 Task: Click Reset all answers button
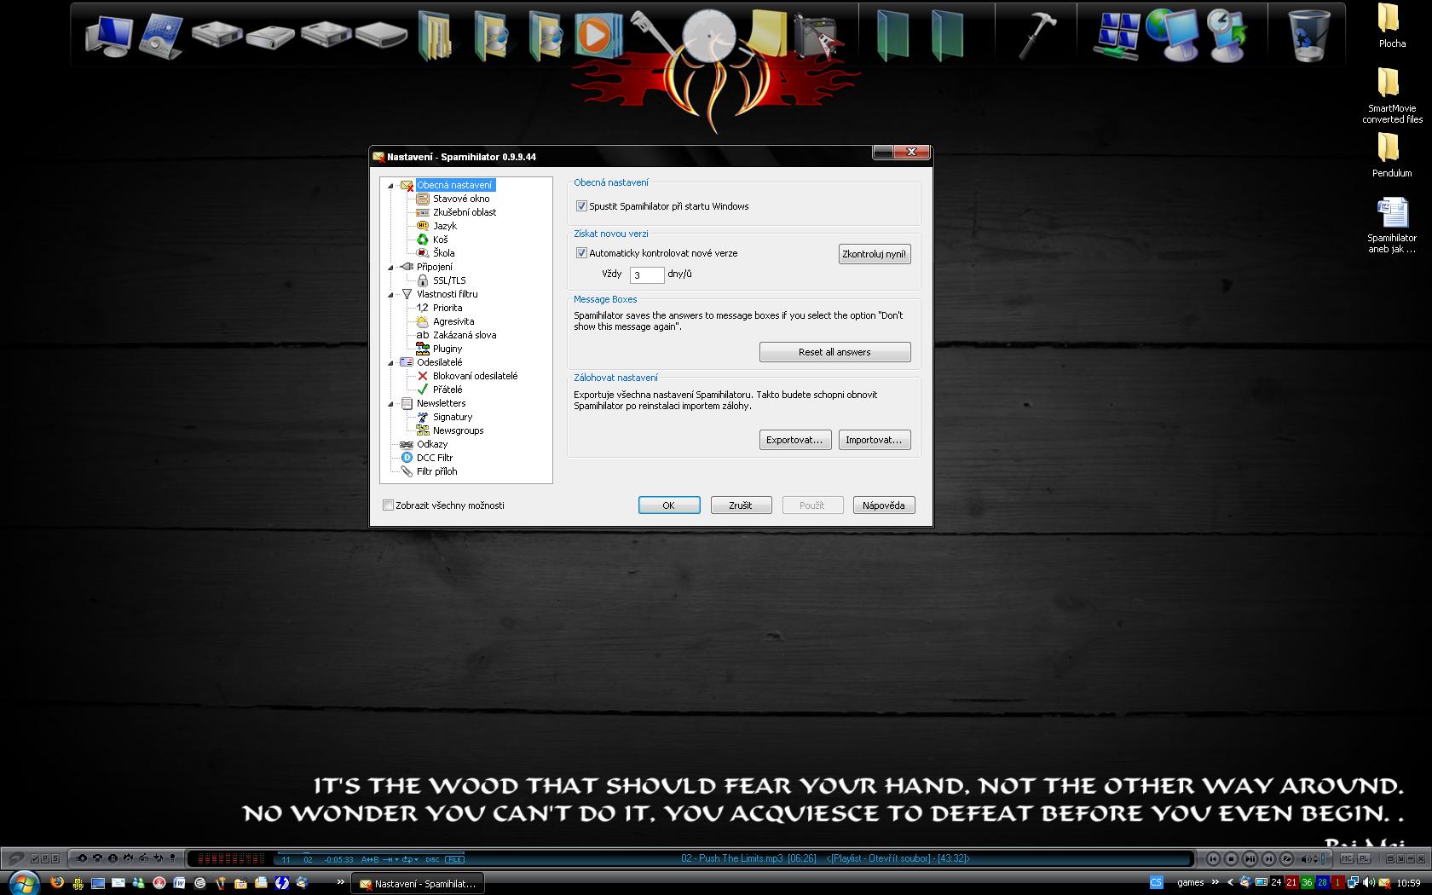click(834, 352)
